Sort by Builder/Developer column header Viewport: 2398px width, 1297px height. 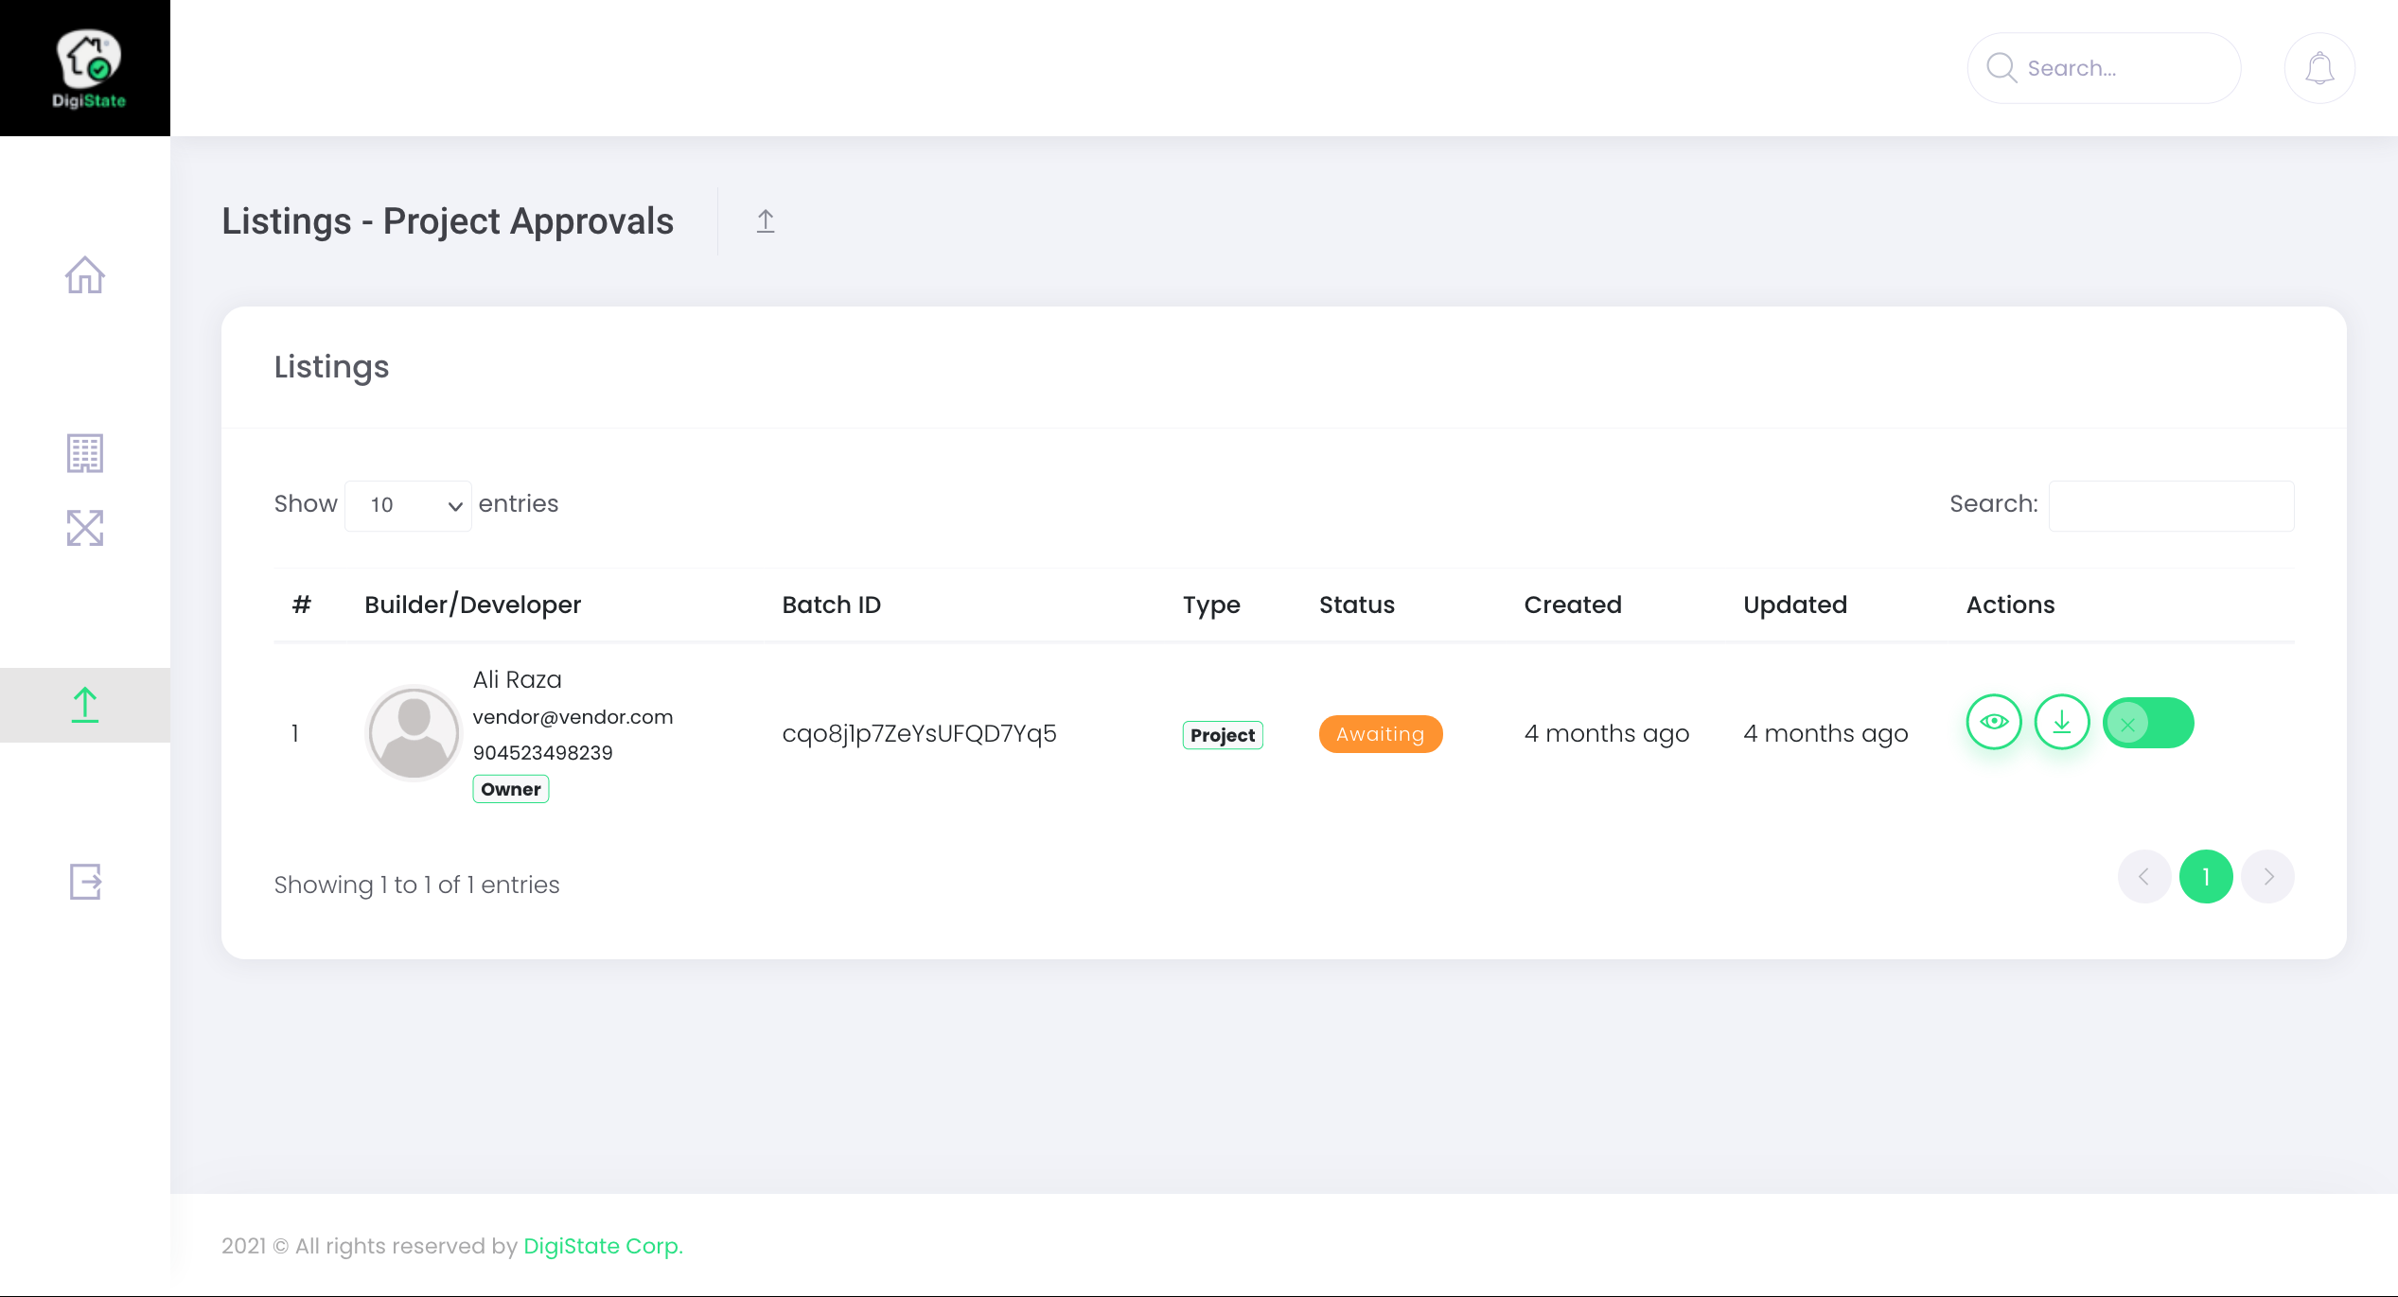click(472, 605)
